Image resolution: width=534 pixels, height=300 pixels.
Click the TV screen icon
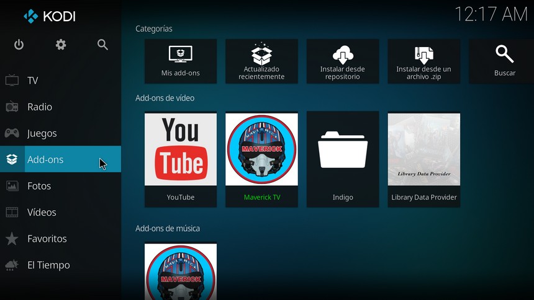(12, 81)
